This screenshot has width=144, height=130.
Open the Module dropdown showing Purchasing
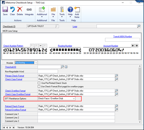click(26, 63)
